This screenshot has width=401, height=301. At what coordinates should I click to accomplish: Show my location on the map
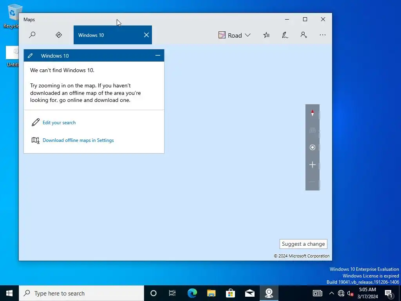(x=312, y=147)
